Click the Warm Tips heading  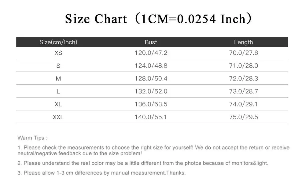(x=32, y=138)
